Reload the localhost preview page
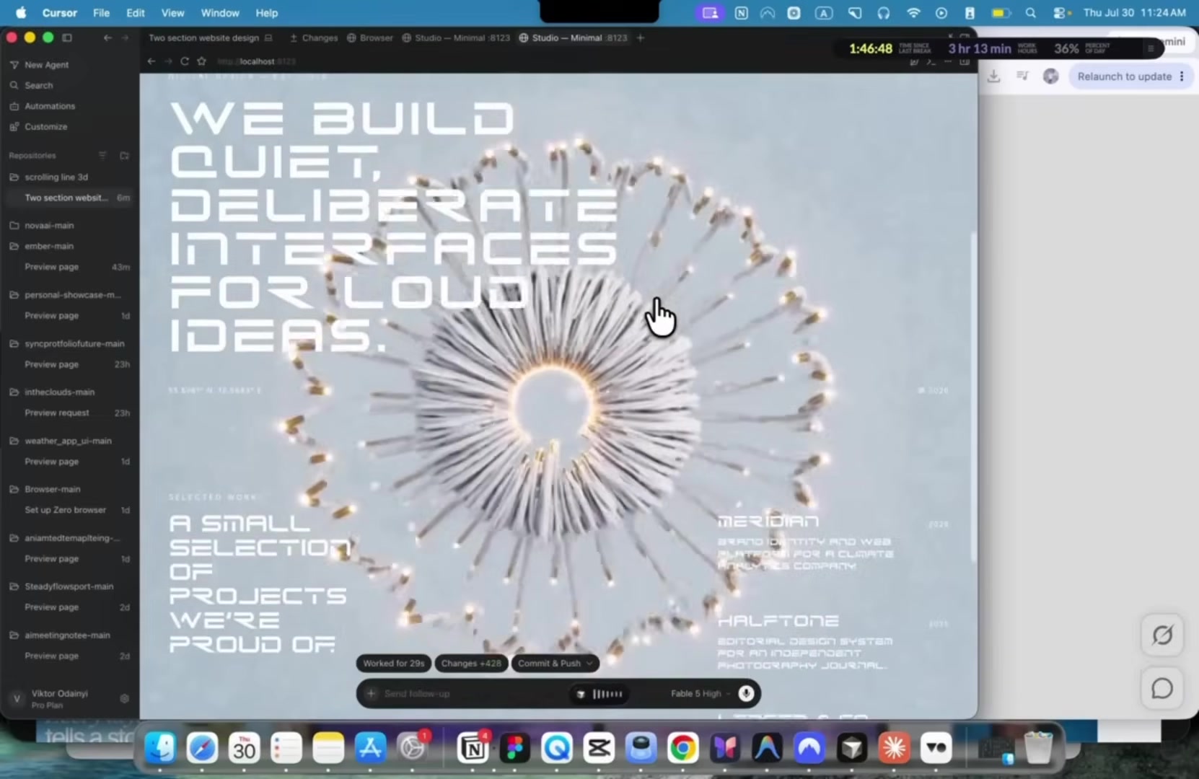Screen dimensions: 1199x779 point(185,61)
